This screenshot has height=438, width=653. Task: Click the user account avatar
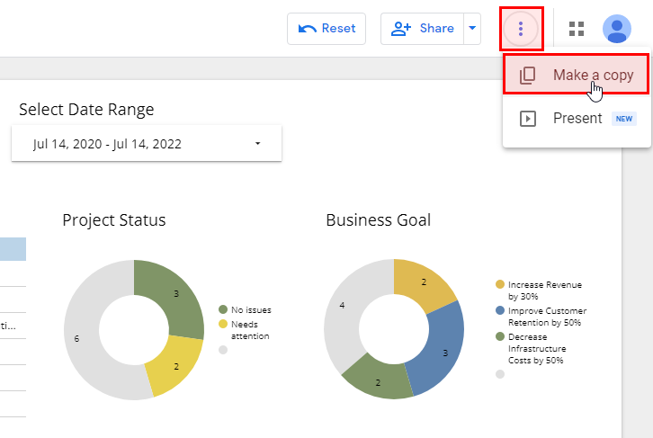(616, 29)
